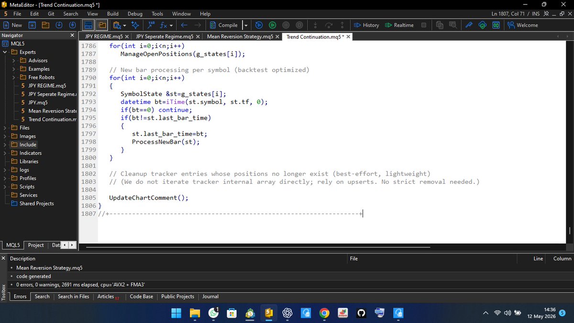574x323 pixels.
Task: Click the back navigation arrow
Action: point(184,25)
